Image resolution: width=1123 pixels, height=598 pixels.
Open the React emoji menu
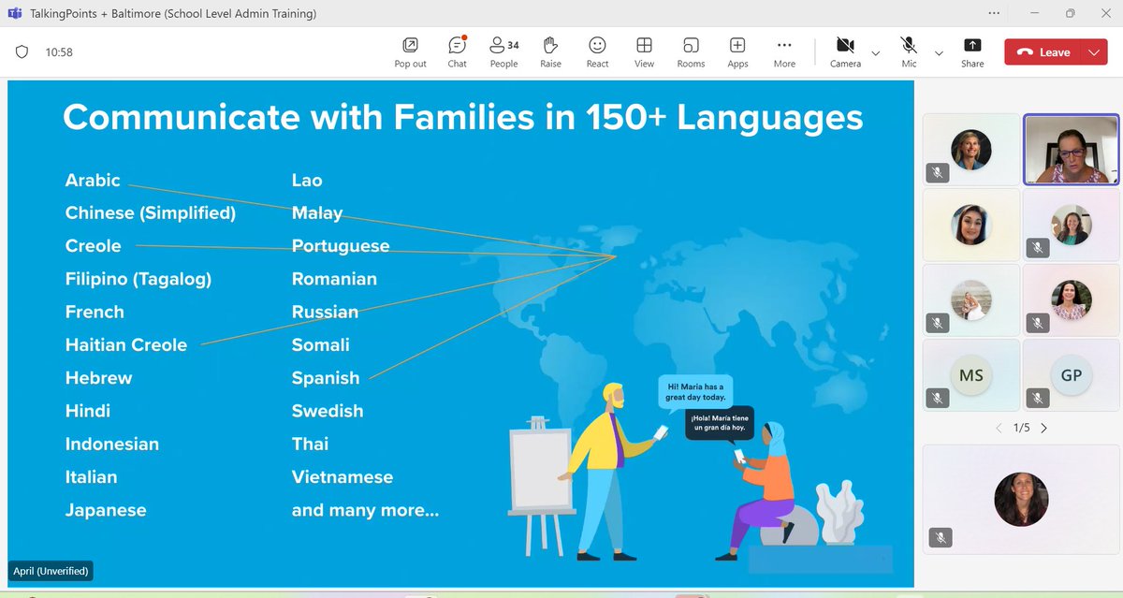tap(597, 52)
